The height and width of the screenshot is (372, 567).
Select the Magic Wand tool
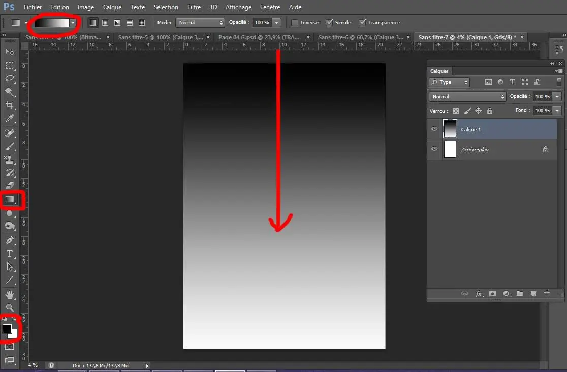click(10, 91)
